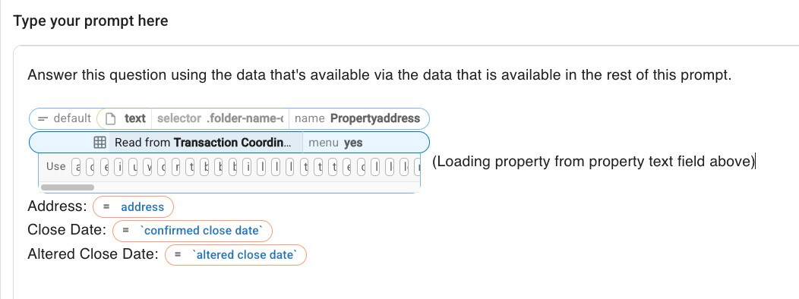This screenshot has width=799, height=299.
Task: Click the equals icon in the address chip
Action: [106, 207]
